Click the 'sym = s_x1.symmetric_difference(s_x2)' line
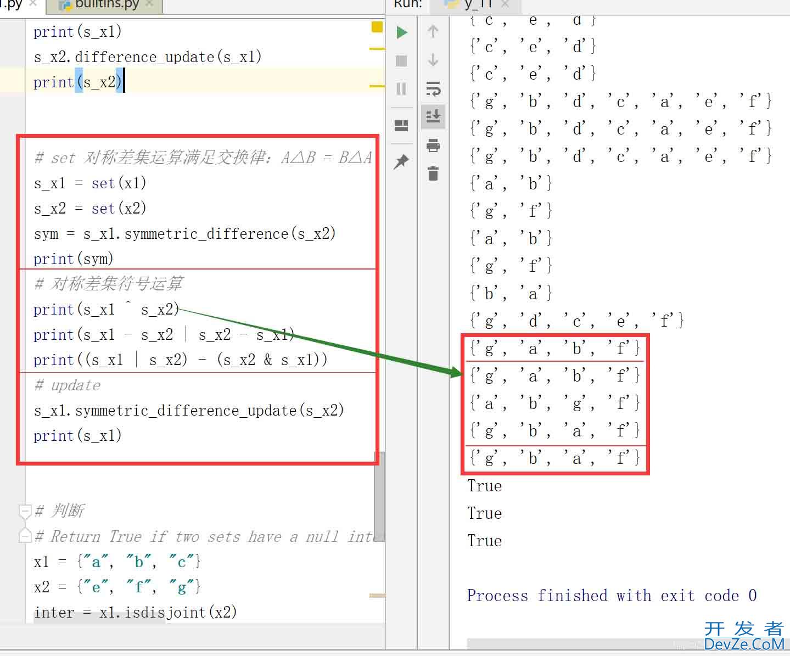Image resolution: width=790 pixels, height=656 pixels. click(184, 234)
